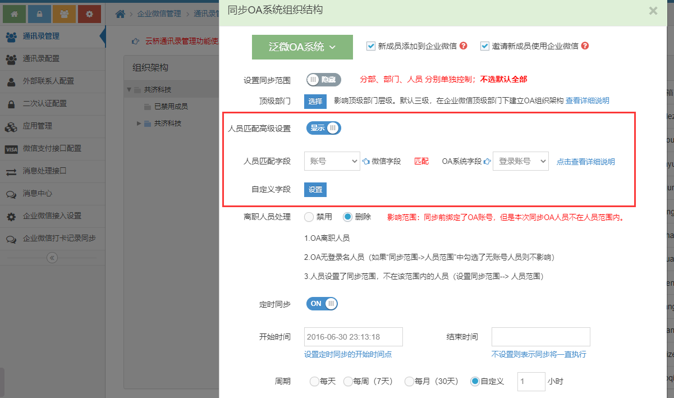This screenshot has height=398, width=674.
Task: Collapse the left sidebar with the arrow icon
Action: click(52, 258)
